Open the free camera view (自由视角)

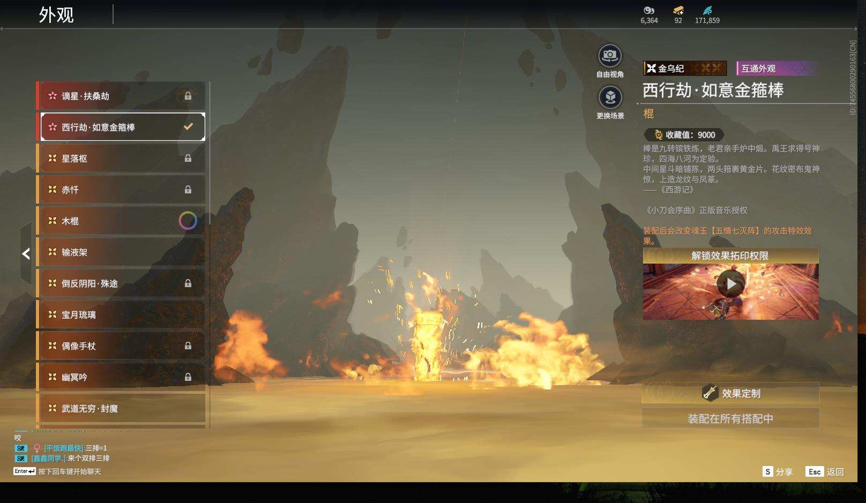(x=610, y=56)
